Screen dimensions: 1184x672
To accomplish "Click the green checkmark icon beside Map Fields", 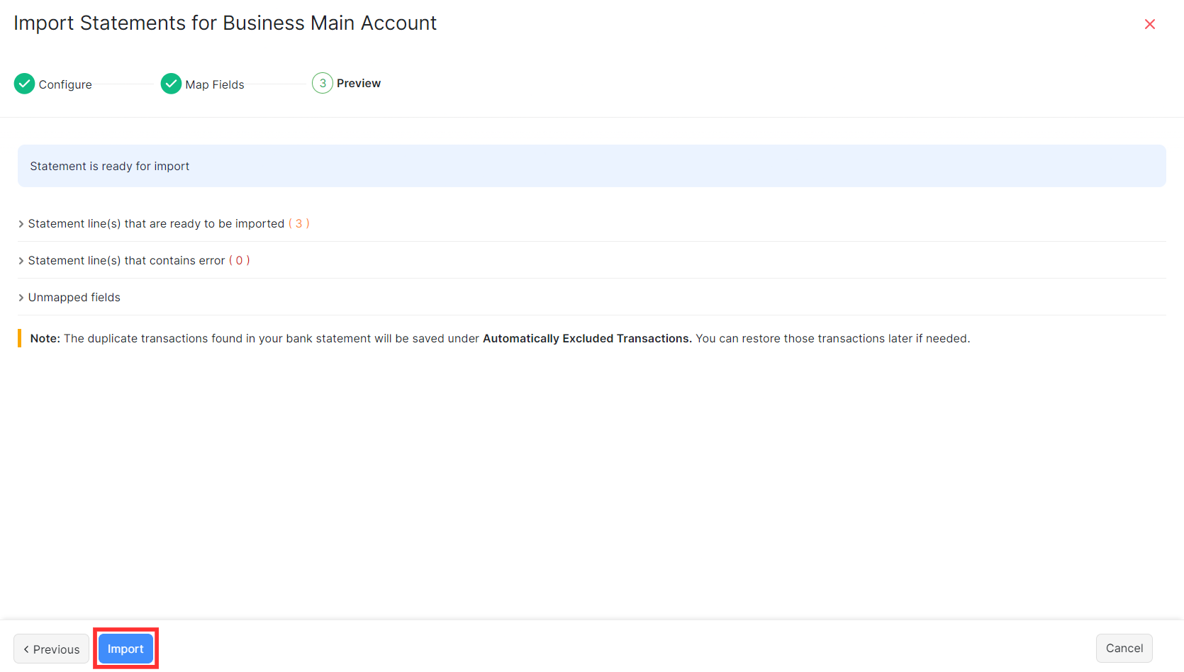I will 170,84.
